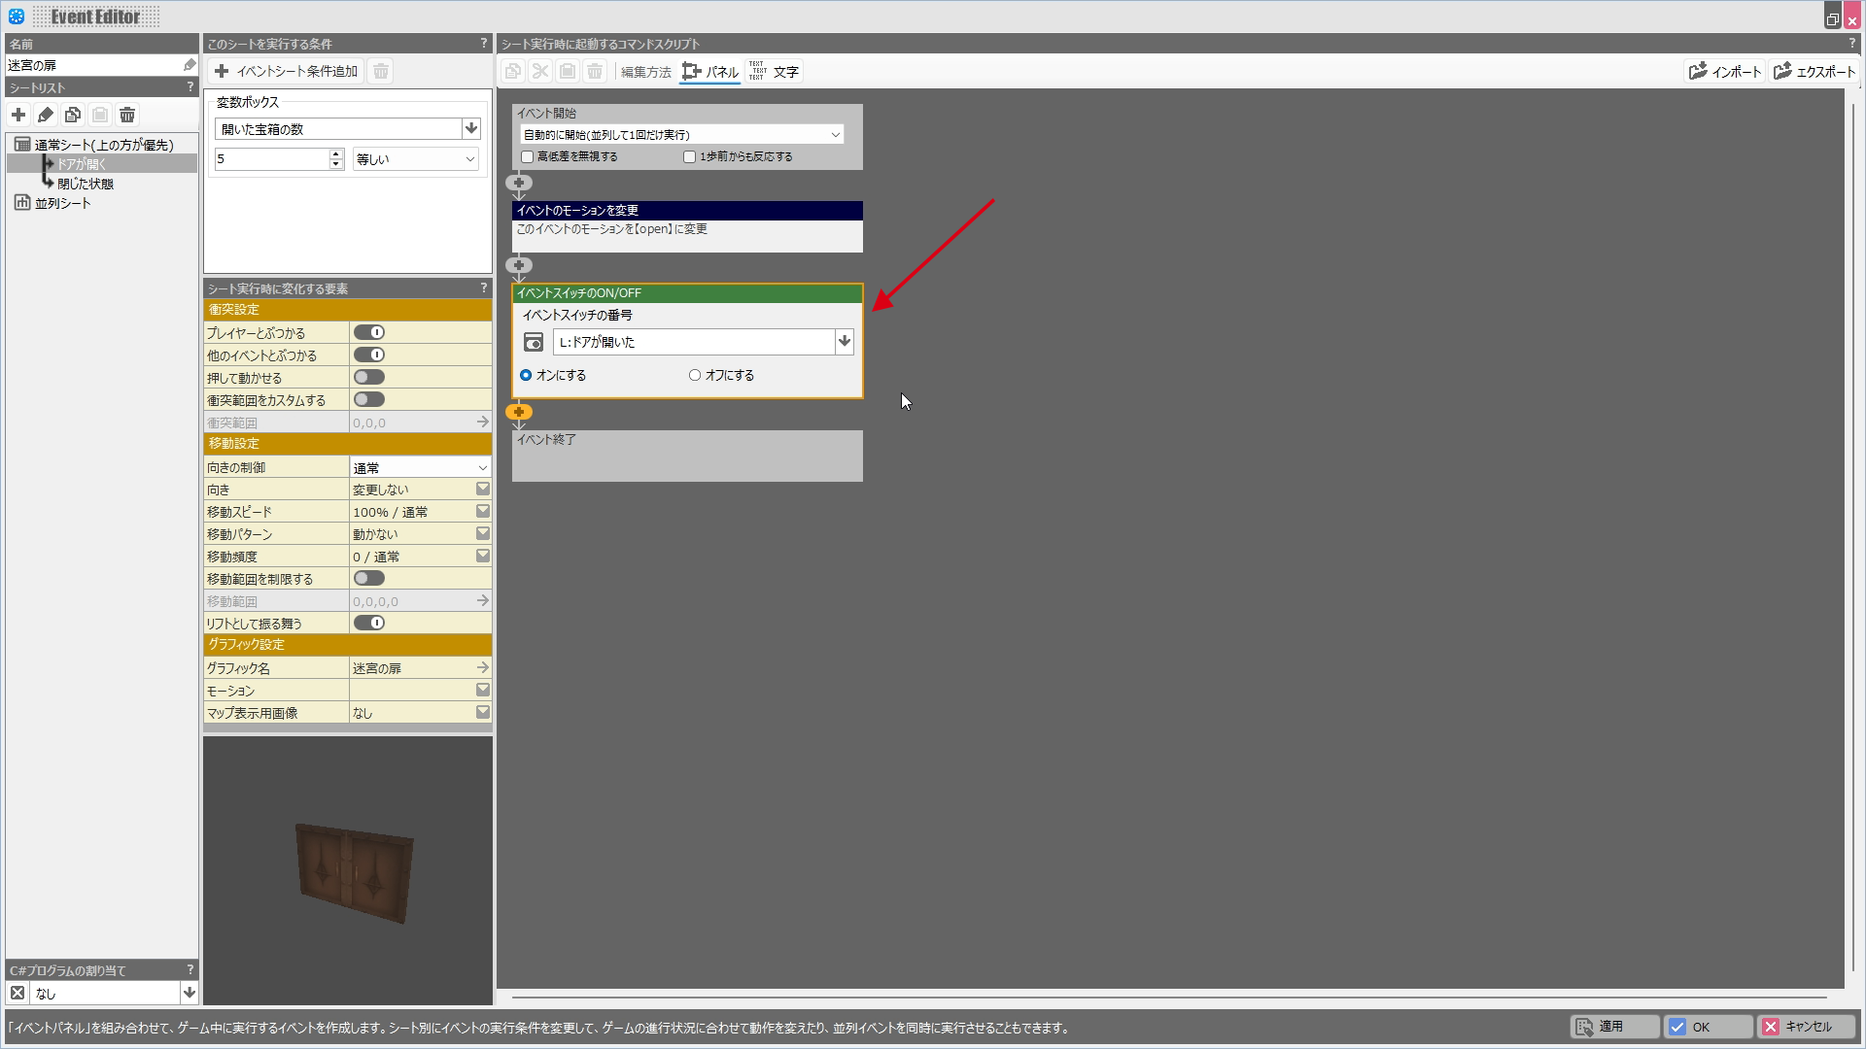Viewport: 1866px width, 1049px height.
Task: Click plus connector below イベント開始 panel
Action: (x=519, y=183)
